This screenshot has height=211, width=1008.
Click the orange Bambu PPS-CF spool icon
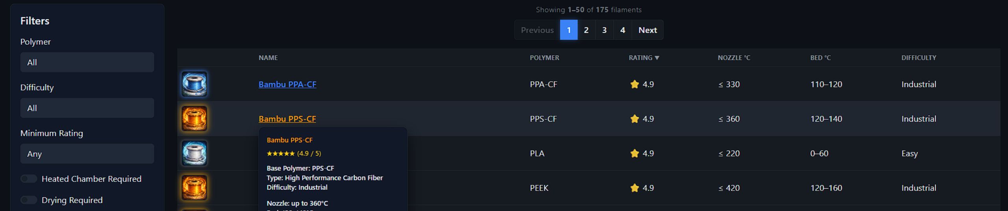(194, 118)
